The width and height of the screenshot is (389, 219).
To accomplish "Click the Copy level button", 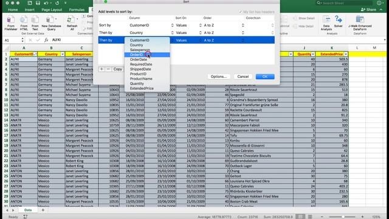I will (x=117, y=69).
